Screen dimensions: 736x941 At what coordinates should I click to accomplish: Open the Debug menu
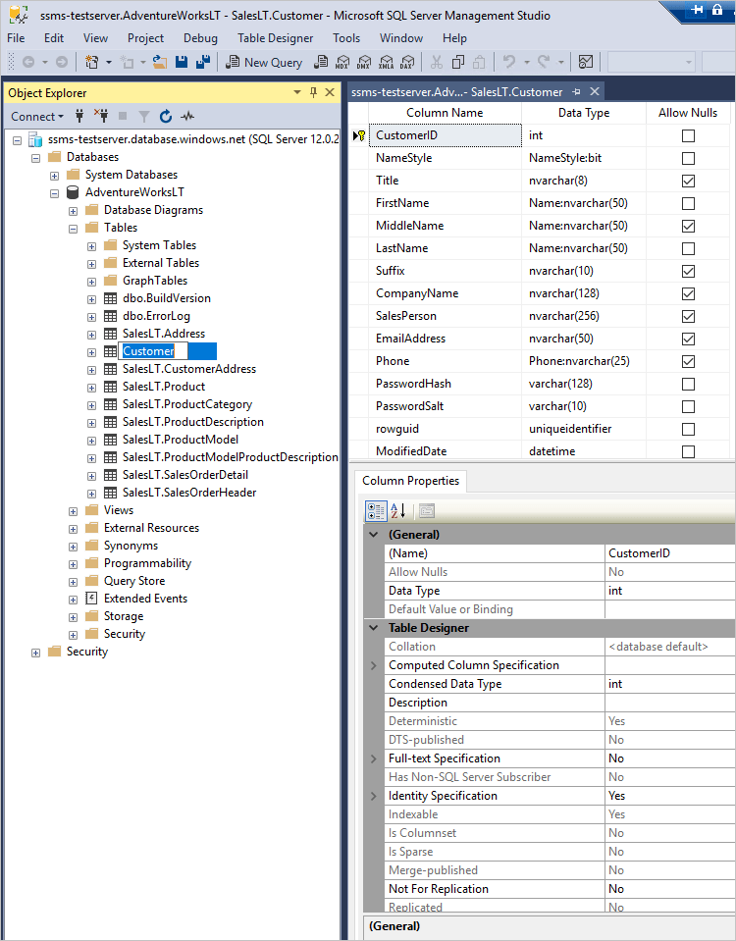point(200,38)
